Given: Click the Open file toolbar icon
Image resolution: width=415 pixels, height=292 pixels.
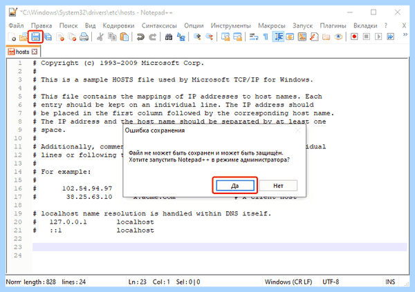Looking at the screenshot, I should click(24, 37).
